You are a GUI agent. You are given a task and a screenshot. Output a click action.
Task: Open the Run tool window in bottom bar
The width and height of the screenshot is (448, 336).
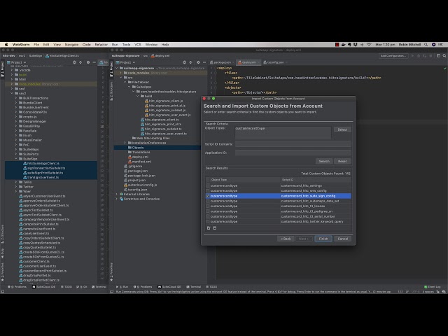(x=122, y=286)
